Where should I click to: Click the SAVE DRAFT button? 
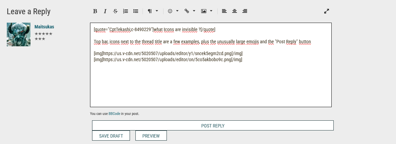(x=111, y=136)
